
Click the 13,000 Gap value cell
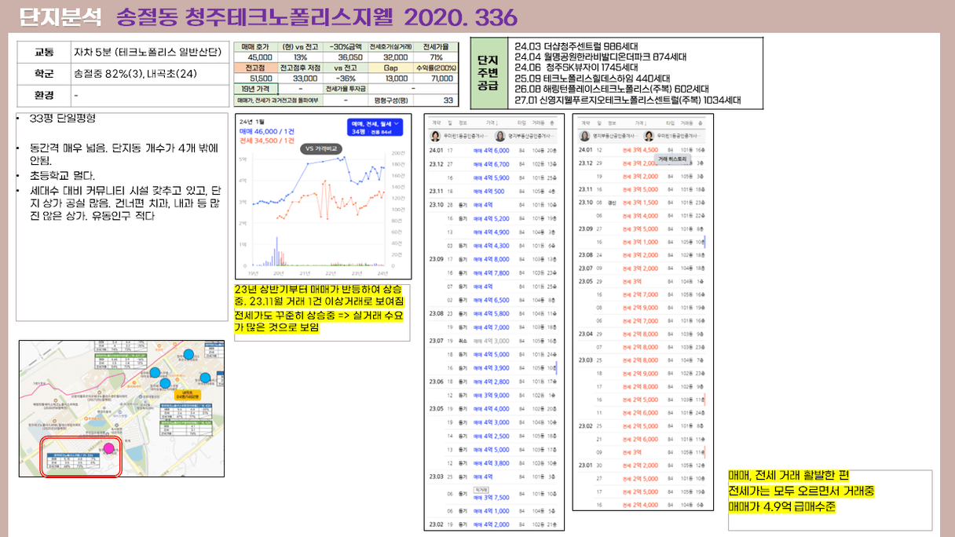tap(390, 79)
